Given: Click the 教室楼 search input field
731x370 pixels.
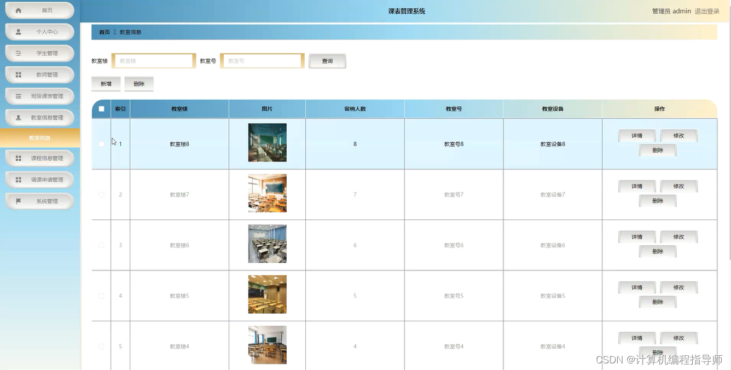Looking at the screenshot, I should pyautogui.click(x=154, y=61).
